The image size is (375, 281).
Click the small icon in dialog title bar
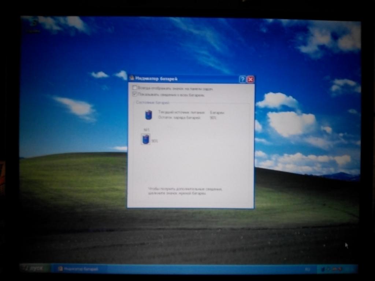point(131,78)
